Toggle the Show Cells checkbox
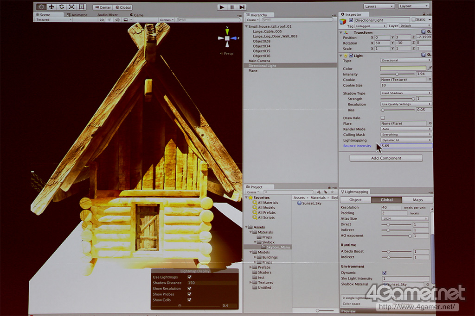This screenshot has height=316, width=475. 189,300
